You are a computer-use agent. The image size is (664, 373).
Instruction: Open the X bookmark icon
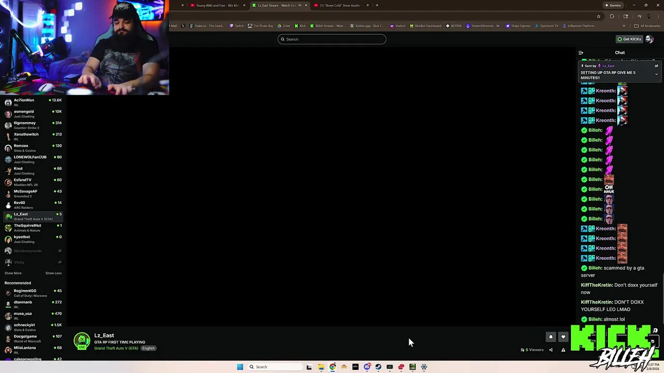tap(183, 26)
